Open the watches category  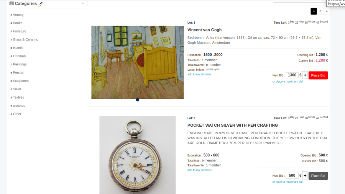pyautogui.click(x=19, y=106)
